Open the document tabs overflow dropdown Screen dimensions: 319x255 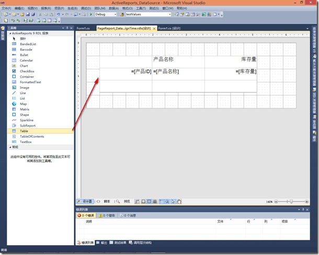[307, 29]
